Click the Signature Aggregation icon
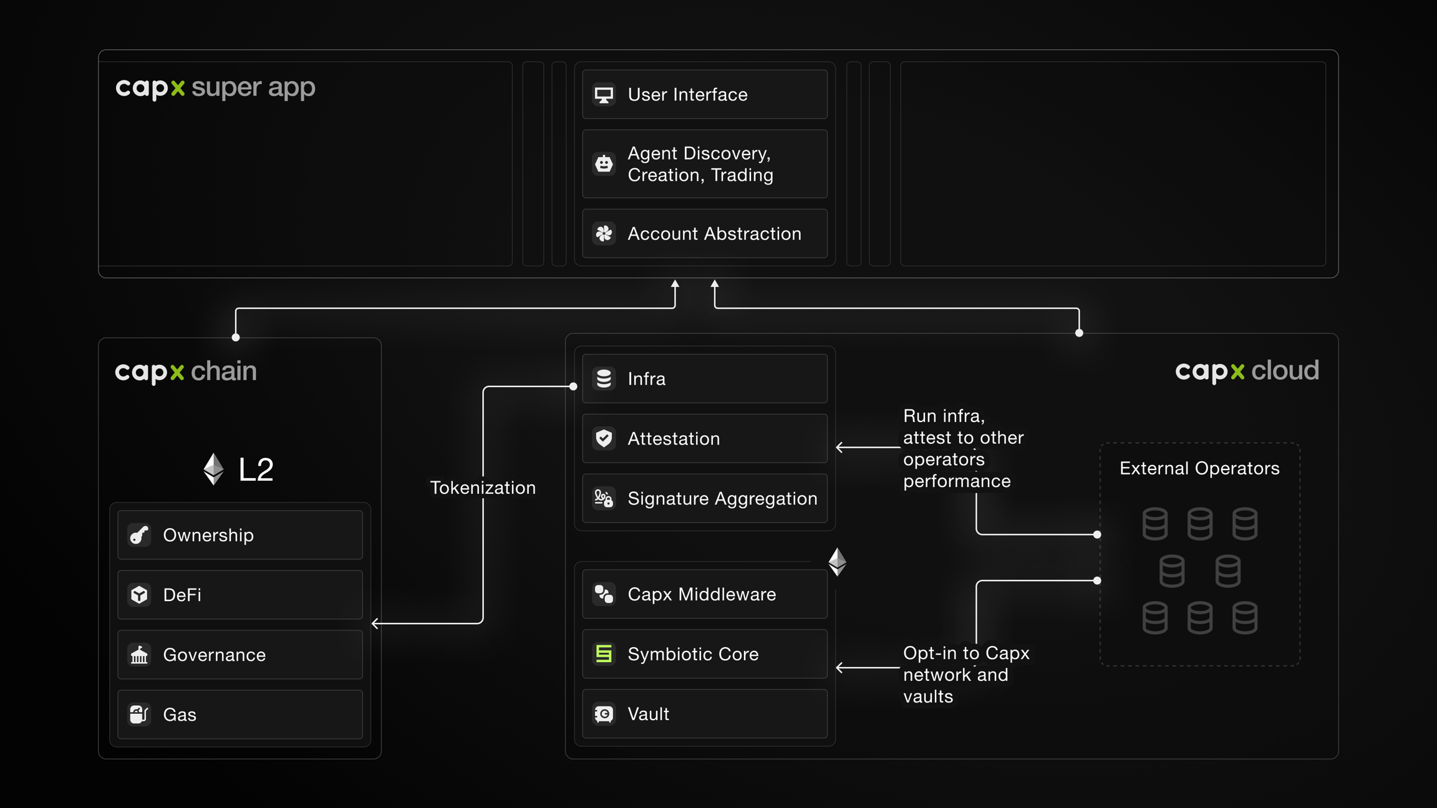Viewport: 1437px width, 808px height. 604,498
